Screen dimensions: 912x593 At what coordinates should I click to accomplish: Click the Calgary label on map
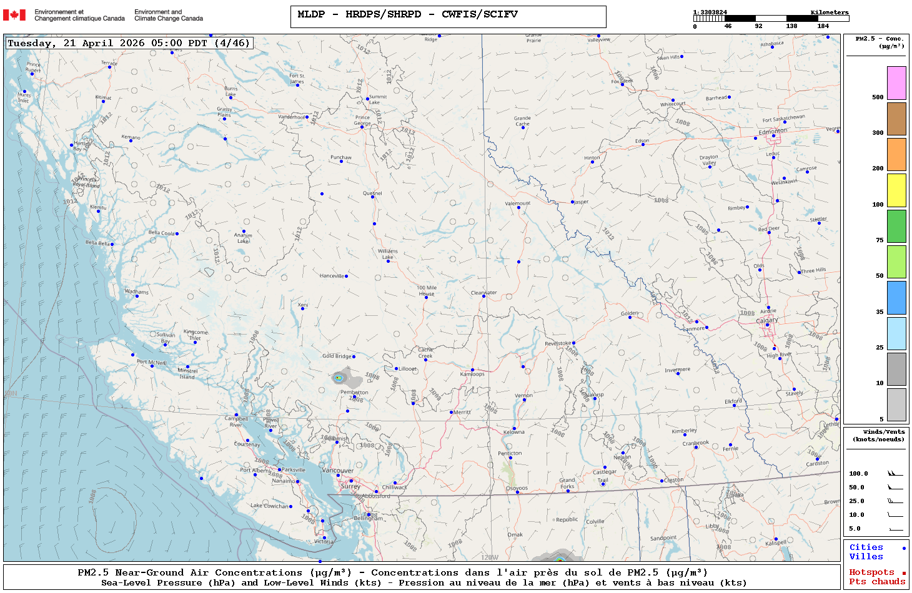(767, 320)
